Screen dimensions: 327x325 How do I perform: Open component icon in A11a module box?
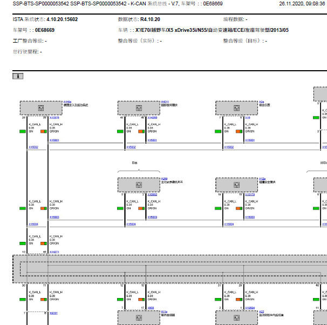click(x=139, y=317)
